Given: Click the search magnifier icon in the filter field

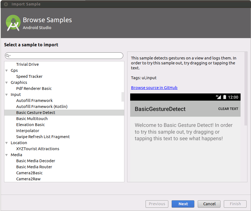Looking at the screenshot, I should (8, 56).
